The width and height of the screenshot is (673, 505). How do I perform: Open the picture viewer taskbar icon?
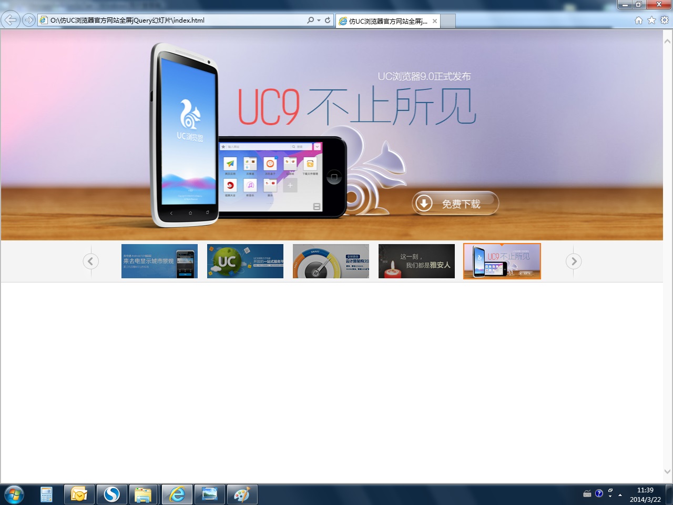210,495
